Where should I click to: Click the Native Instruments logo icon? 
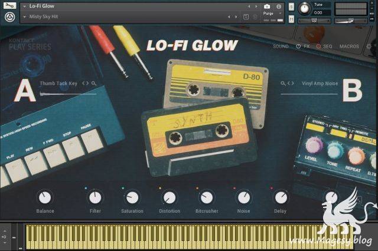click(x=10, y=17)
